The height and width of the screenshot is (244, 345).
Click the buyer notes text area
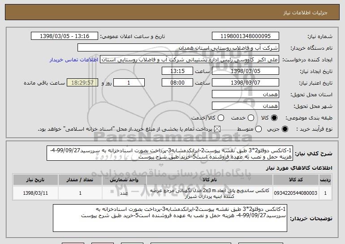170,218
